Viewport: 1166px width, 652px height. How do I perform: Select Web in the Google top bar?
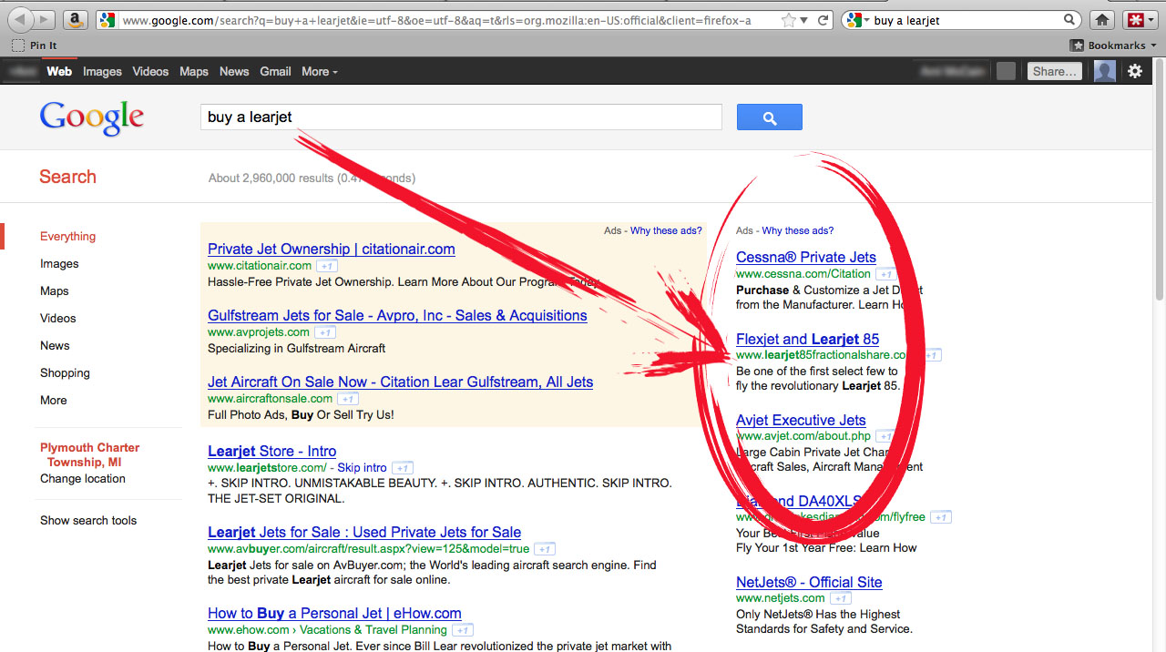59,71
